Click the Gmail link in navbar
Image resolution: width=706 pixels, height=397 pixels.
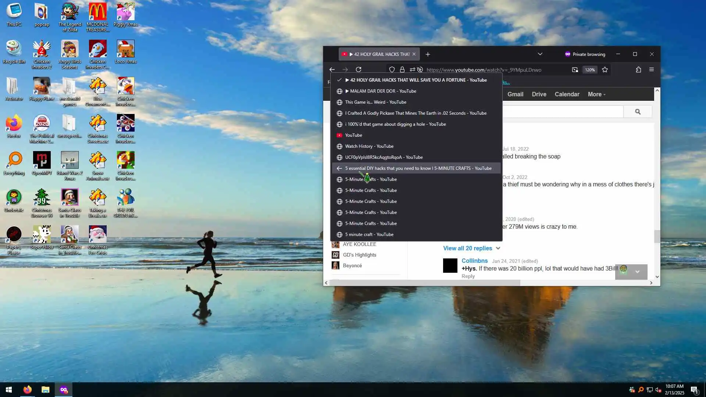[x=515, y=94]
